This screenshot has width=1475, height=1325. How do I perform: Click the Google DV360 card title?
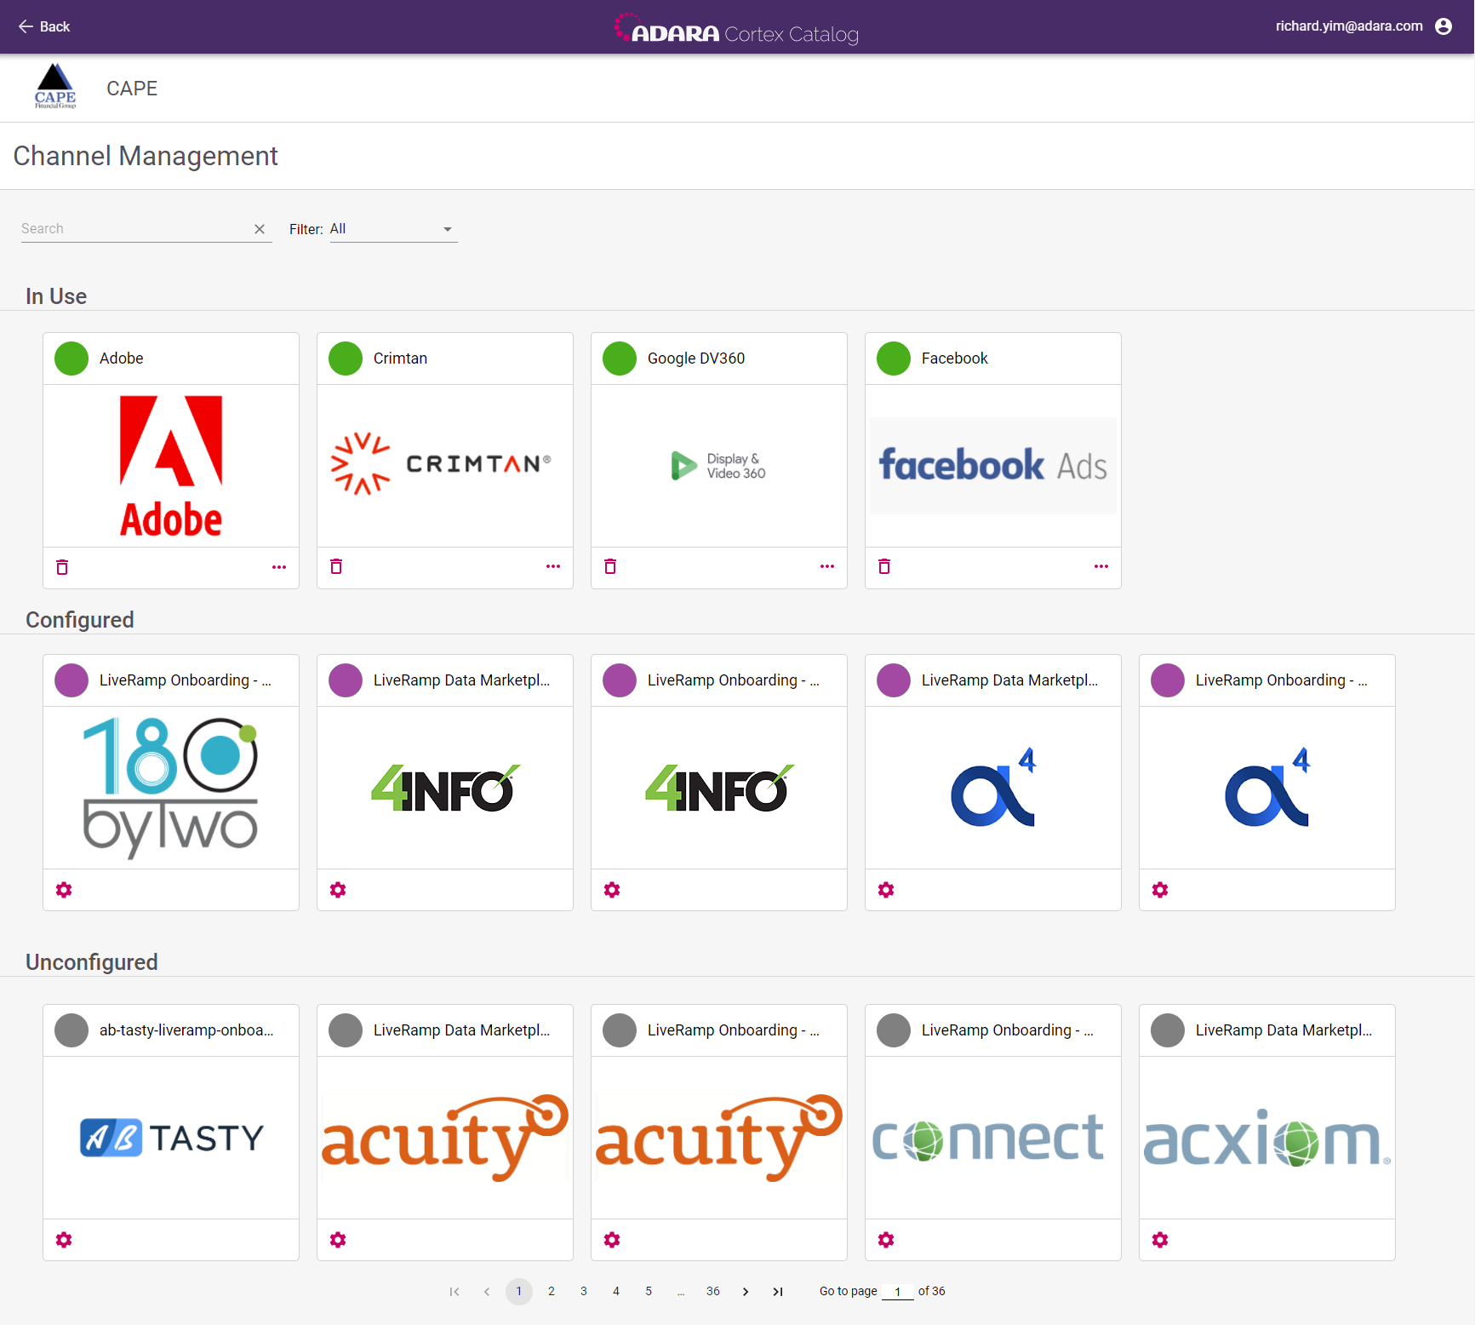(x=696, y=358)
